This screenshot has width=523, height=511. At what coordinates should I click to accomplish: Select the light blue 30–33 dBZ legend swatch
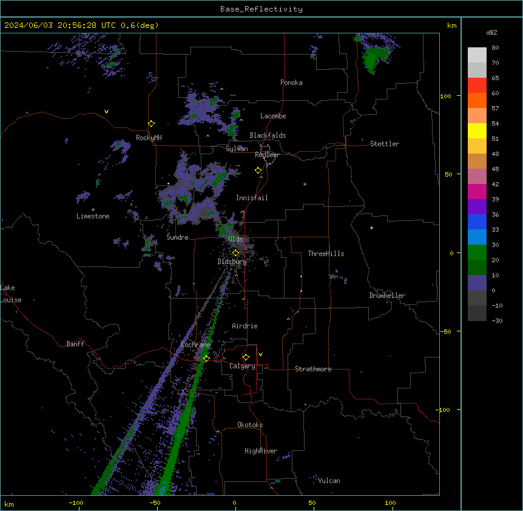477,237
